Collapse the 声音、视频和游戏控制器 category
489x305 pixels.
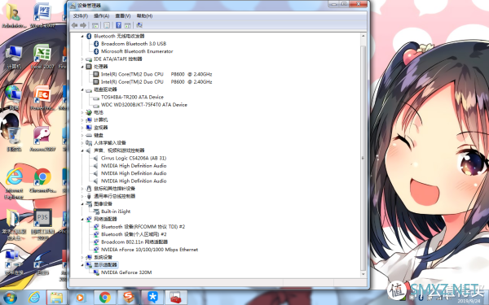pyautogui.click(x=82, y=150)
